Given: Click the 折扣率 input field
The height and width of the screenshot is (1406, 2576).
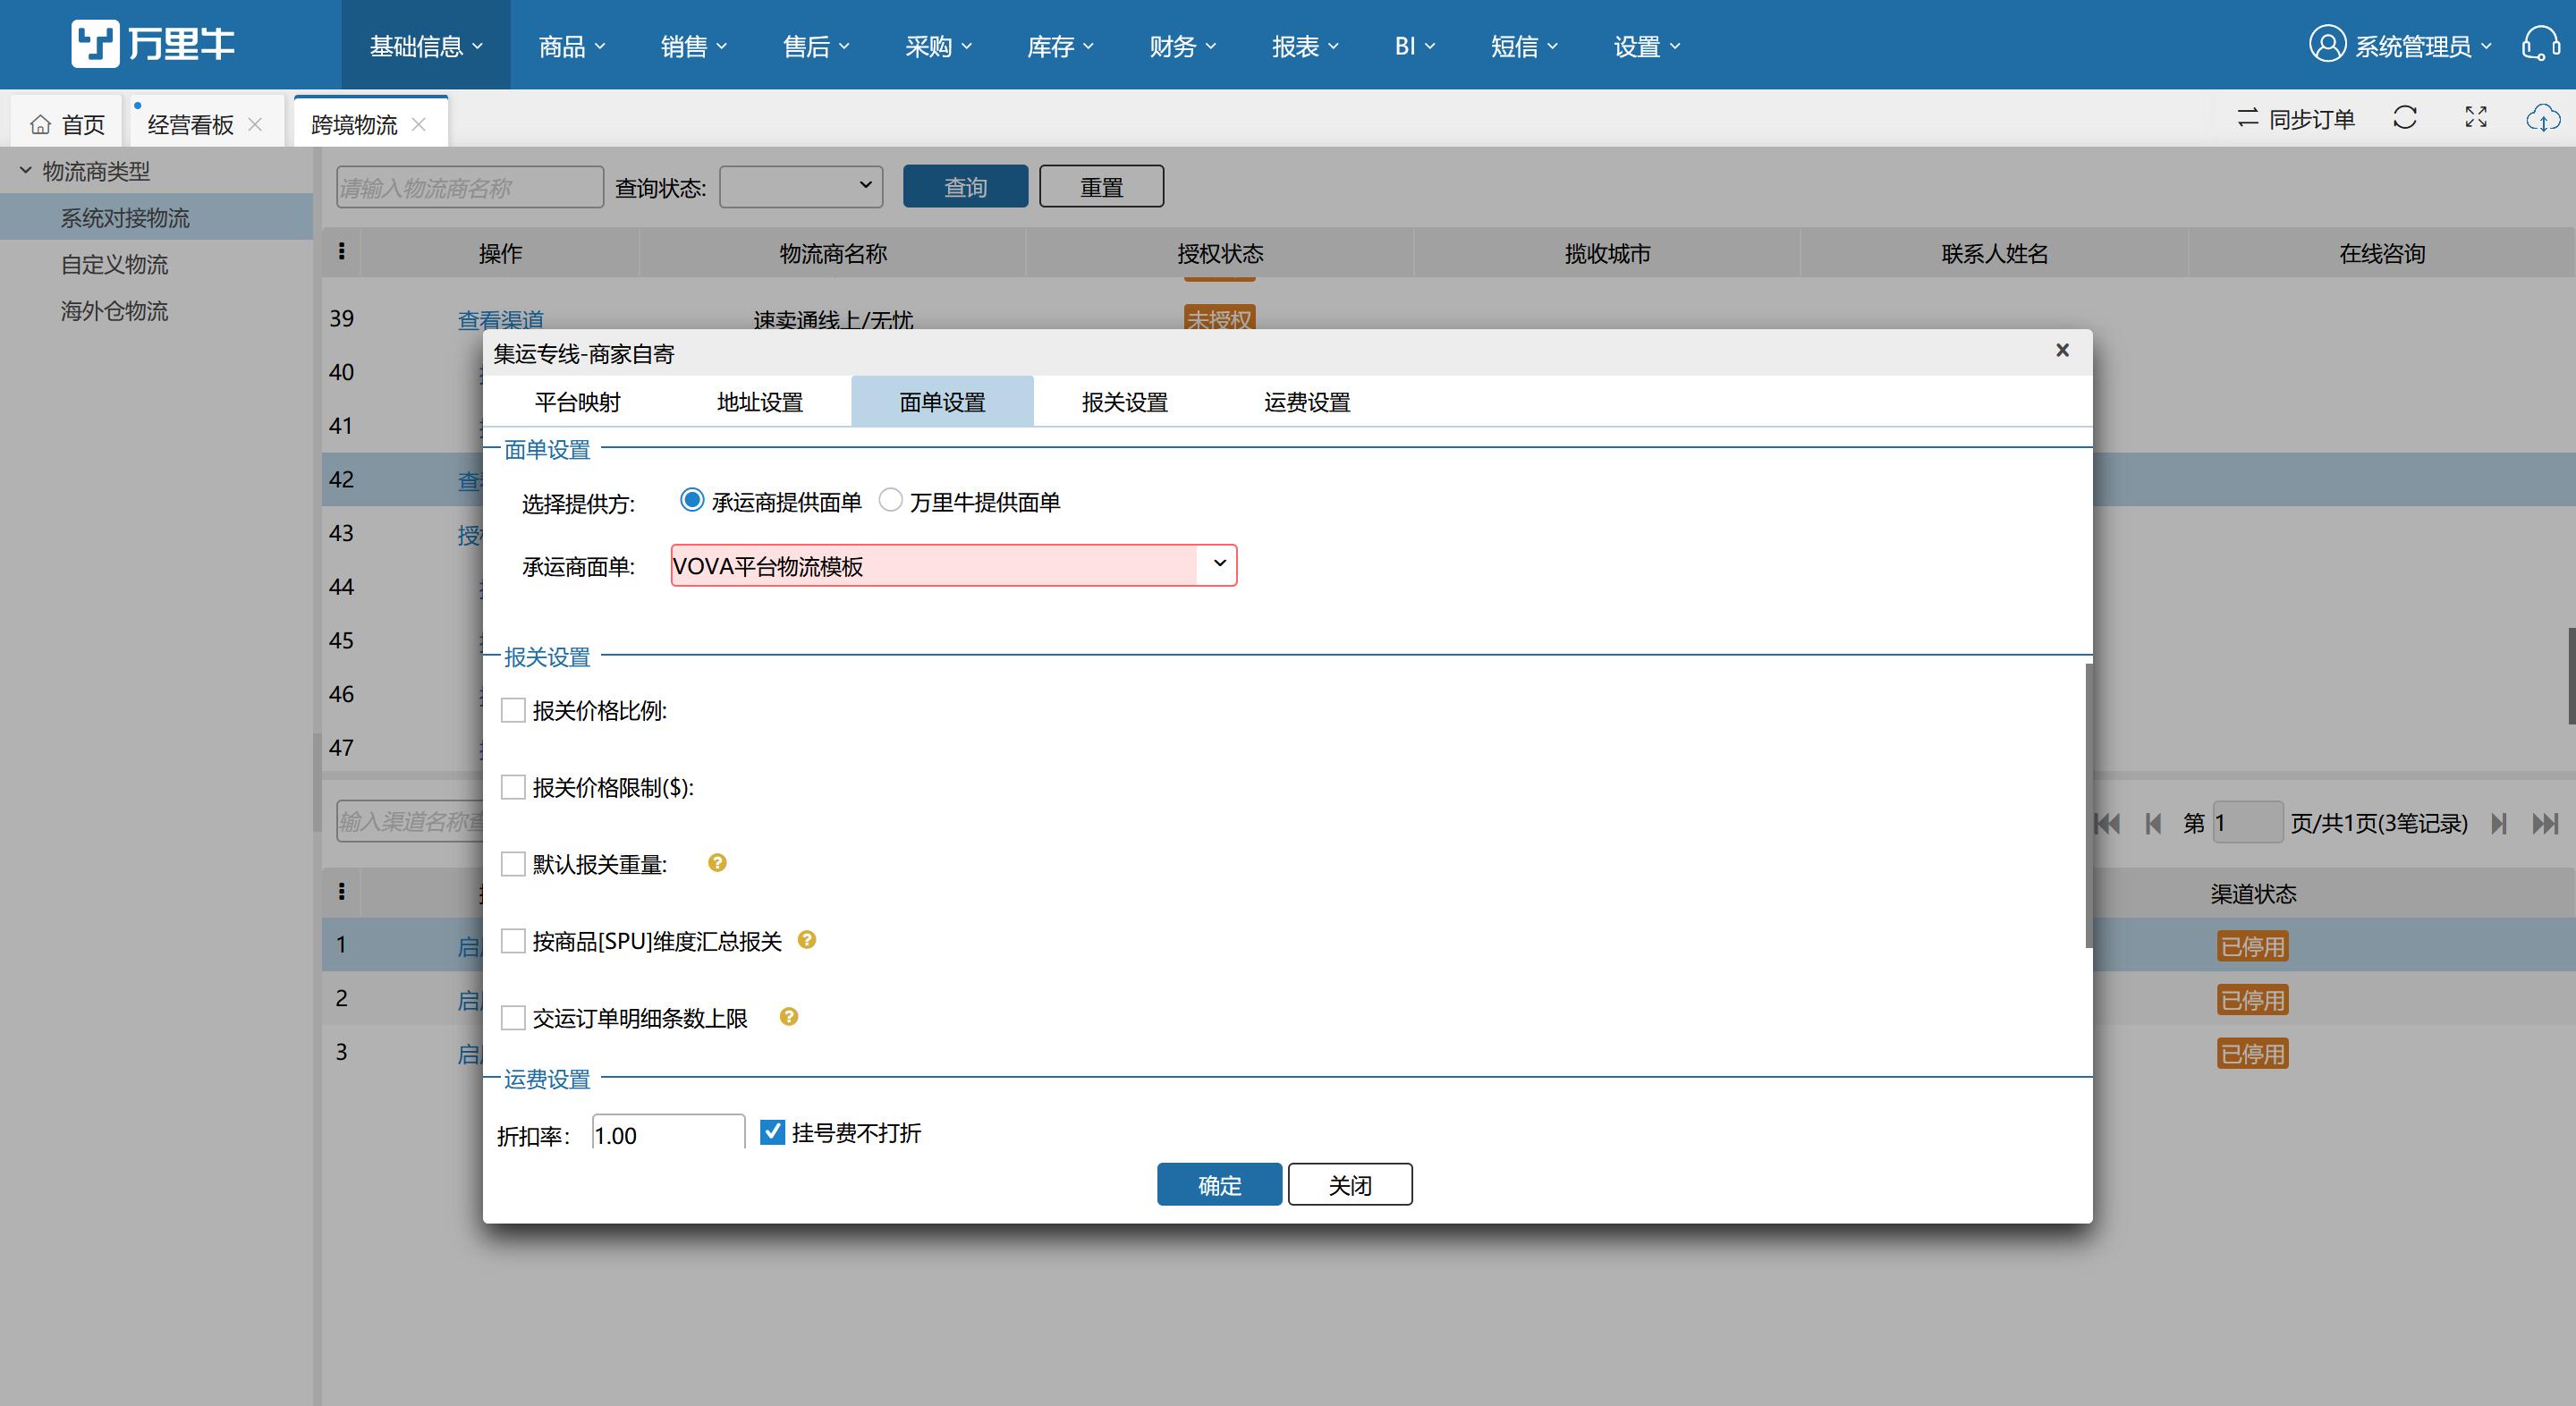Looking at the screenshot, I should click(668, 1134).
